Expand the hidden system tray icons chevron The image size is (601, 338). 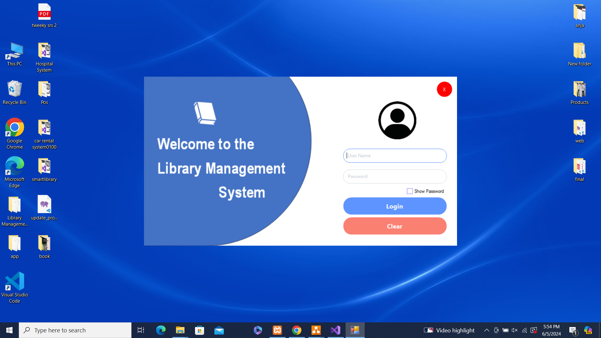click(487, 330)
